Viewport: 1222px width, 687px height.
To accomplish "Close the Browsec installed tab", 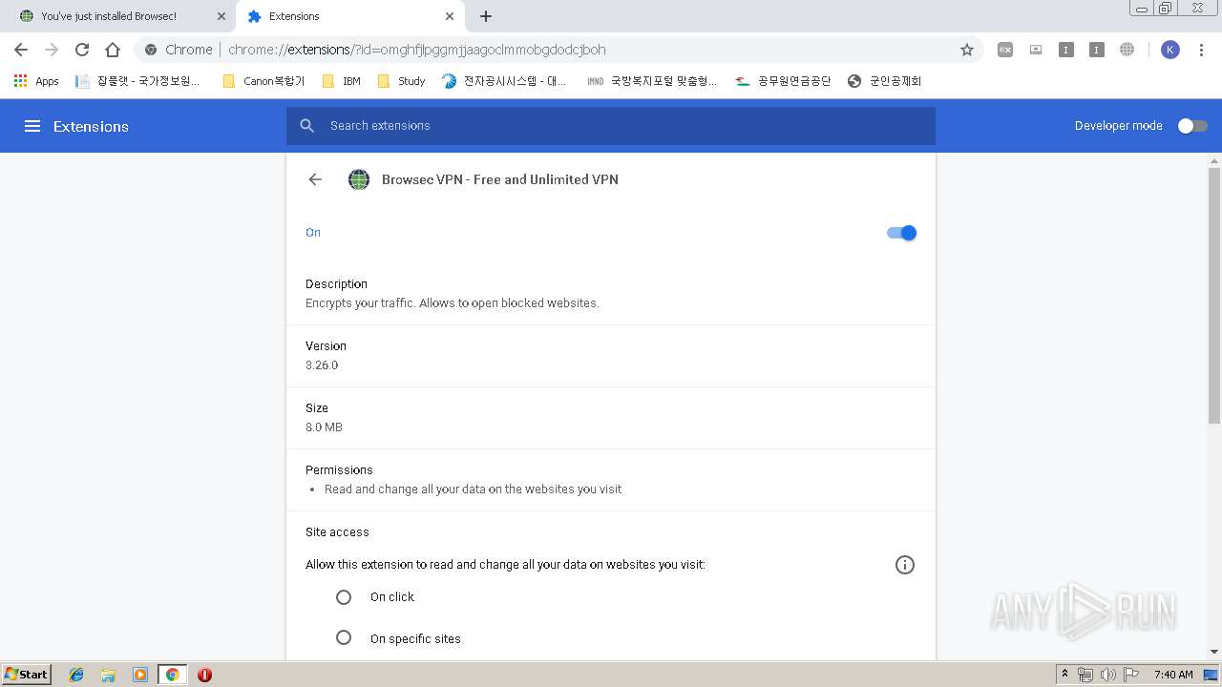I will 221,16.
